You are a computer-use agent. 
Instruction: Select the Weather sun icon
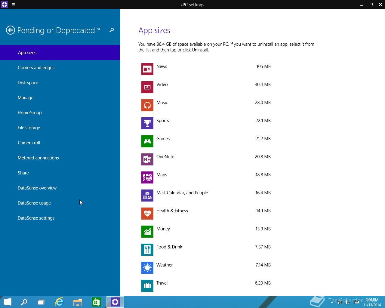pyautogui.click(x=147, y=268)
